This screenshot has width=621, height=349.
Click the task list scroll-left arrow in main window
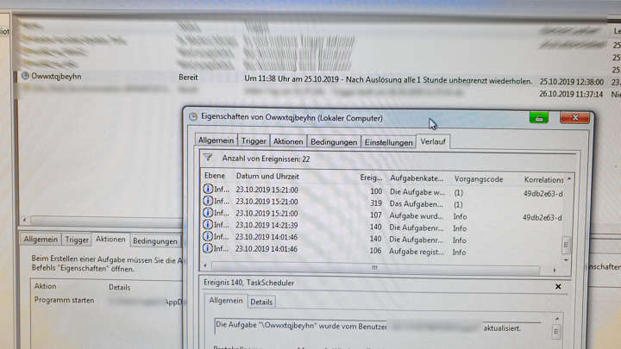click(x=24, y=219)
